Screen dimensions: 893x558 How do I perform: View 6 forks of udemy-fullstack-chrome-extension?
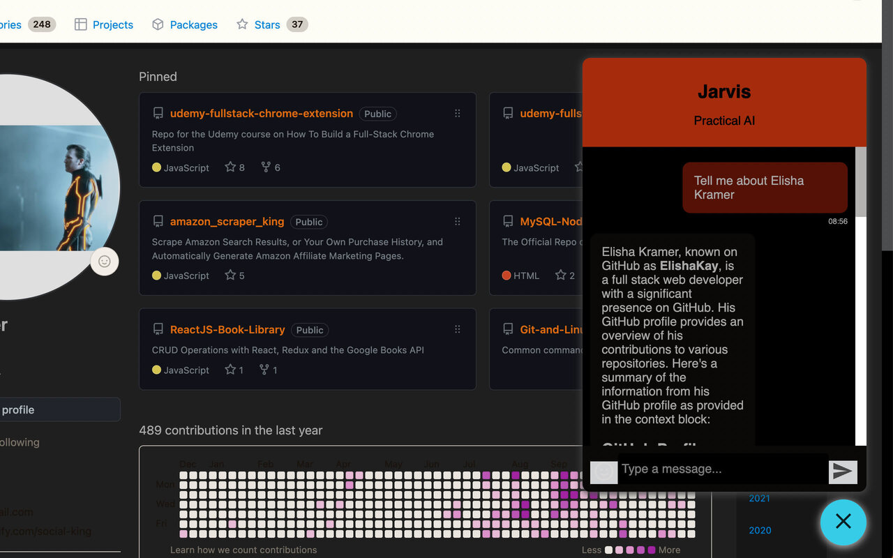pos(271,167)
